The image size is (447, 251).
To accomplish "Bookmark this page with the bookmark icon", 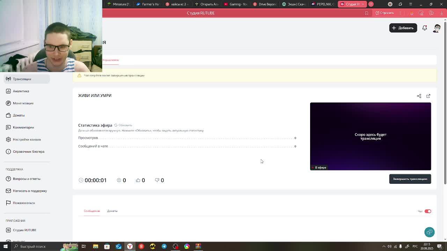I will (x=367, y=13).
